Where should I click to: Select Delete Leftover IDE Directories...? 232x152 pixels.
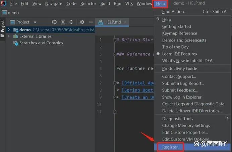point(192,111)
